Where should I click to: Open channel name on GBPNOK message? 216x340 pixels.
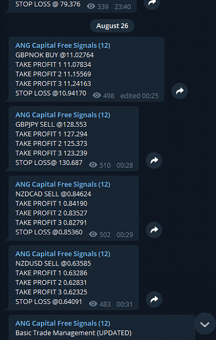(63, 46)
